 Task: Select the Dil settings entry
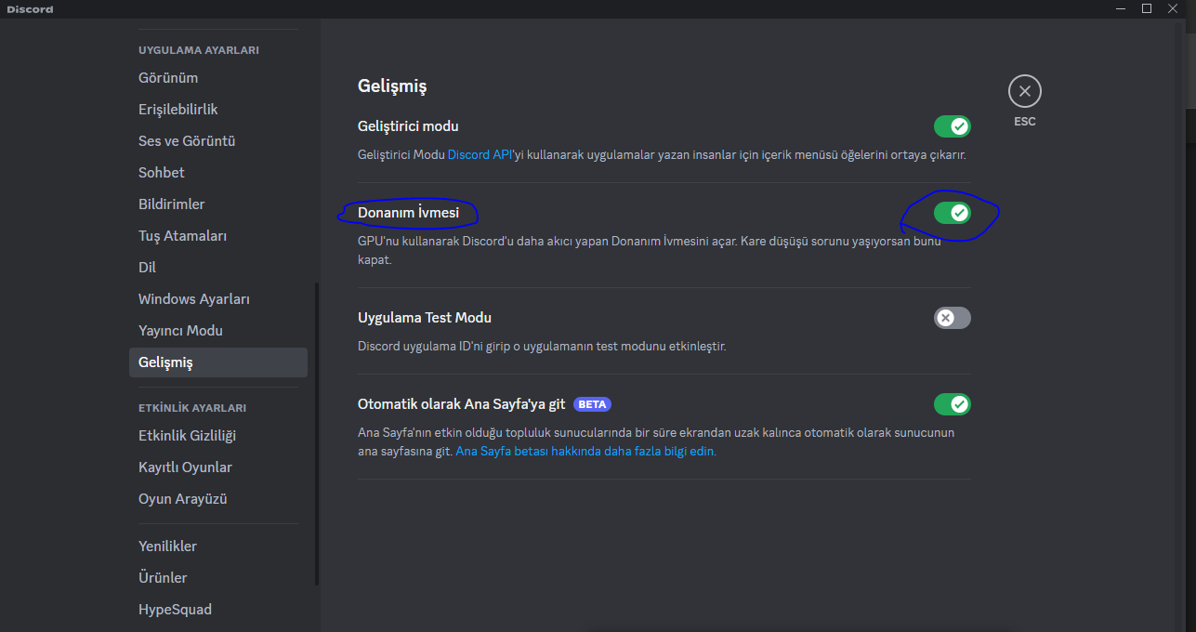pyautogui.click(x=217, y=268)
